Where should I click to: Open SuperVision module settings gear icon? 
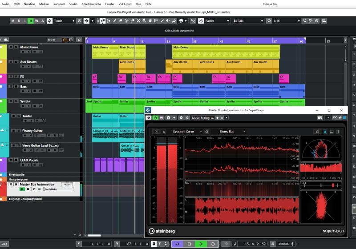(206, 132)
